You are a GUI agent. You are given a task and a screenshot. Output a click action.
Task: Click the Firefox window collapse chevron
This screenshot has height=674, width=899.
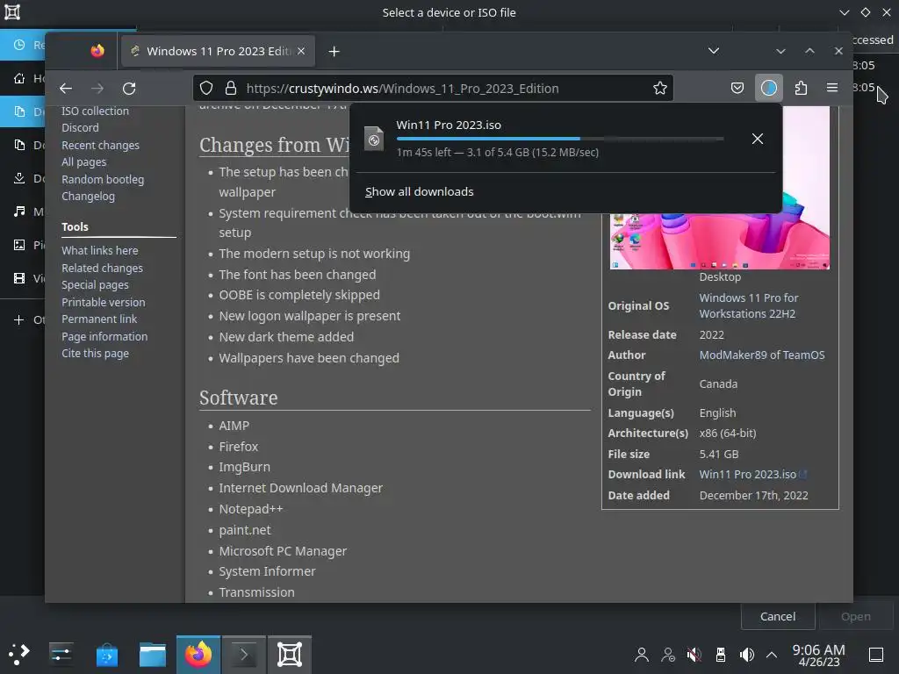(780, 51)
